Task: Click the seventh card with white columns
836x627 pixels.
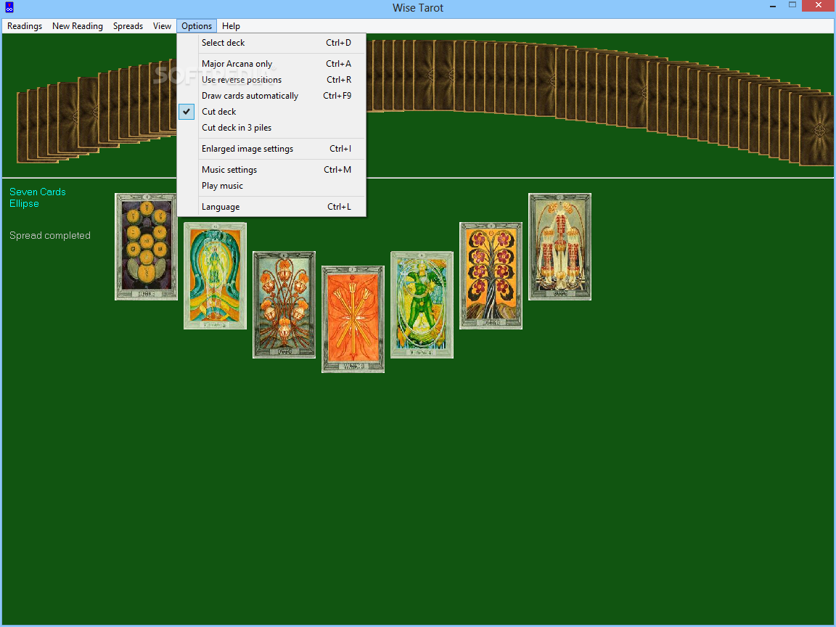Action: coord(560,247)
